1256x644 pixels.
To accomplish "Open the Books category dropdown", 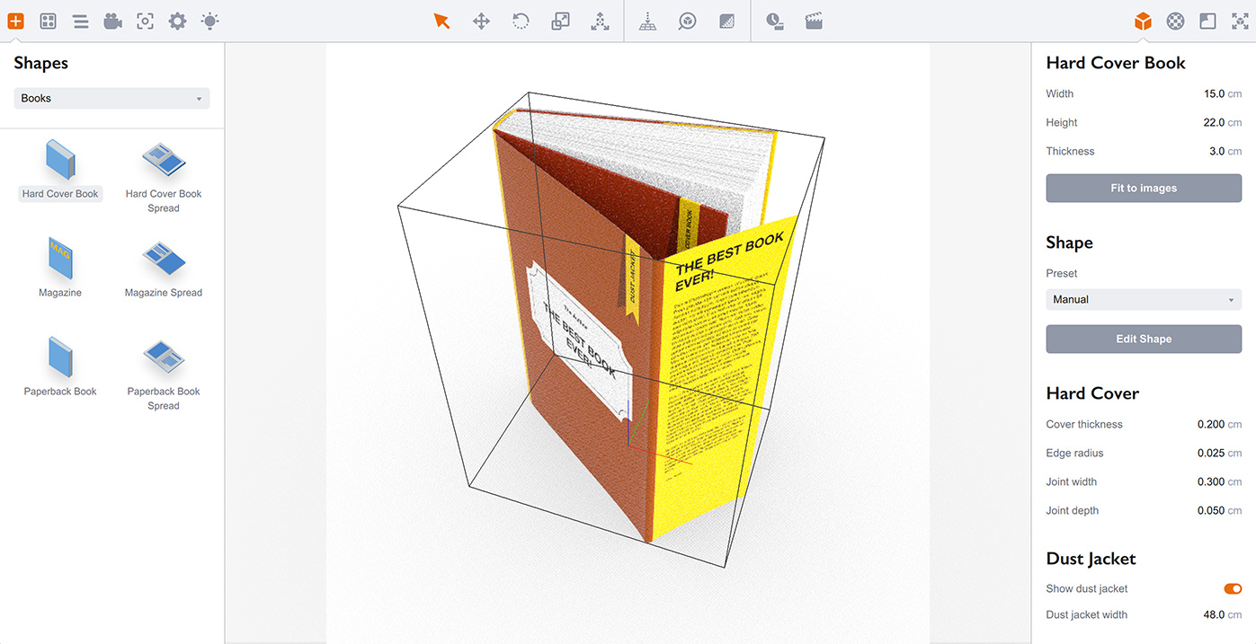I will 111,99.
